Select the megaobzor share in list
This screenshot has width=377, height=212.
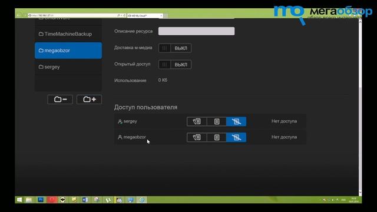click(68, 51)
